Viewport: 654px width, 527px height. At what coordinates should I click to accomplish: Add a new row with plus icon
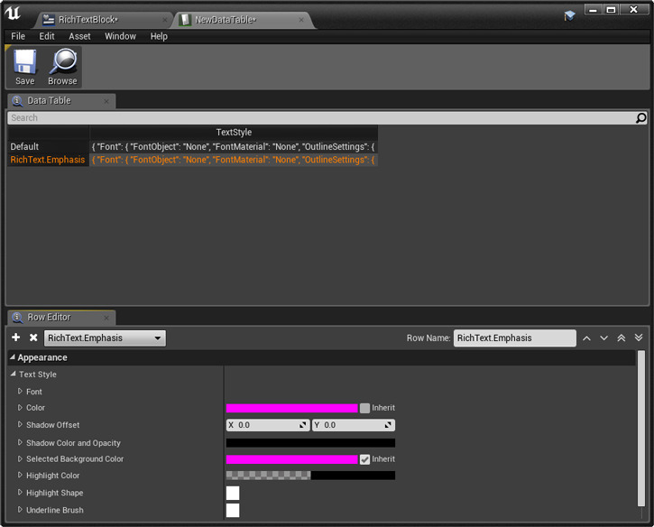[x=16, y=337]
